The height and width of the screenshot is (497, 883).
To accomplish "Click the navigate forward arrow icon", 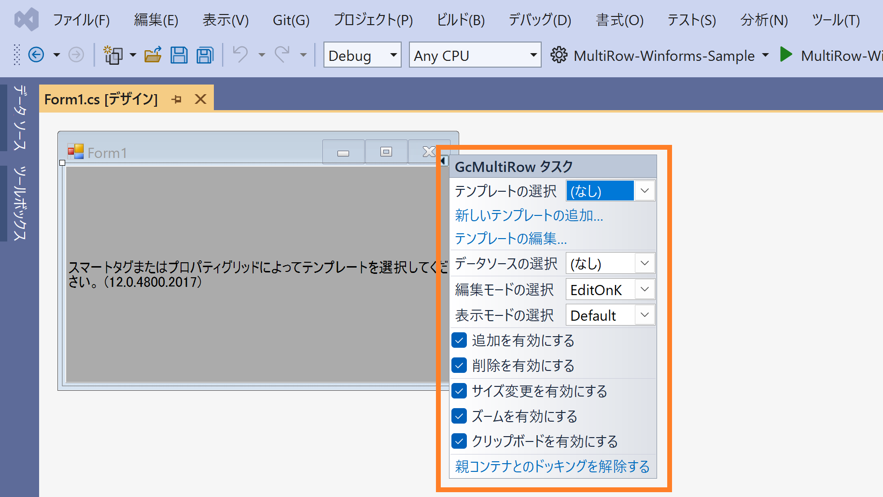I will [x=76, y=55].
